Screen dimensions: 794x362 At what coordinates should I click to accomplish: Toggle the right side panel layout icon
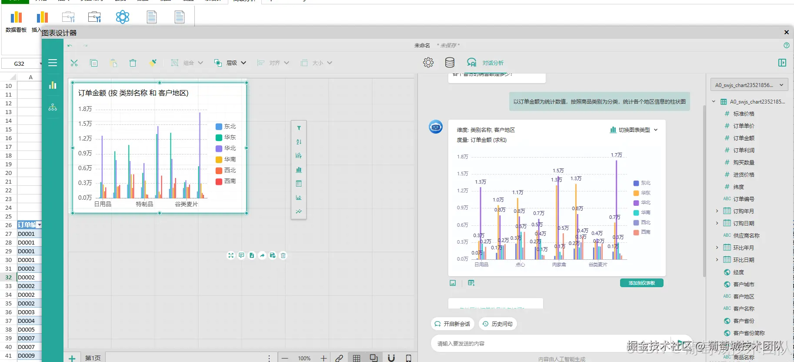coord(782,63)
